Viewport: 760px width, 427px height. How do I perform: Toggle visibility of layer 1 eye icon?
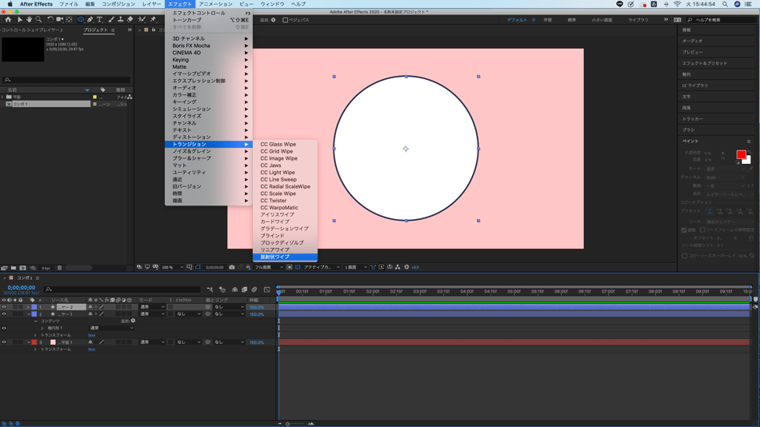point(4,307)
